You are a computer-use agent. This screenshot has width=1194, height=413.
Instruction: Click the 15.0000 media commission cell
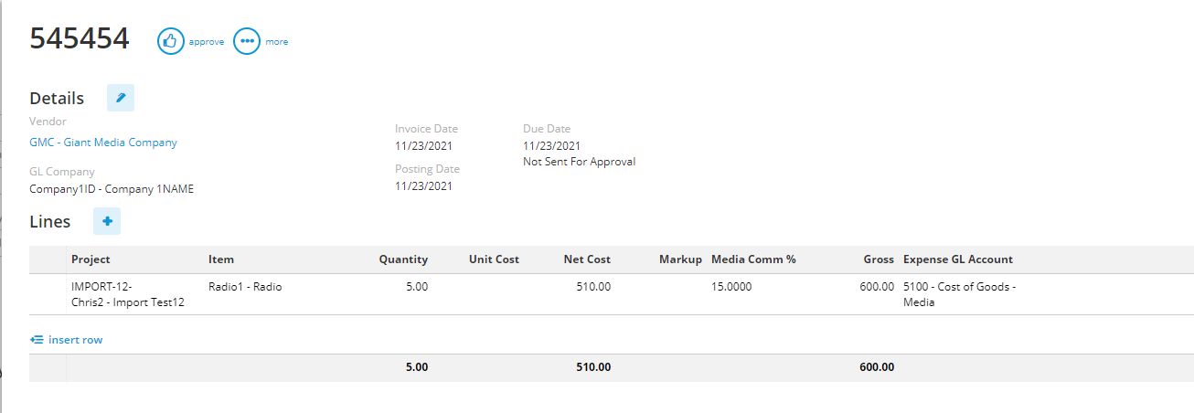point(731,287)
